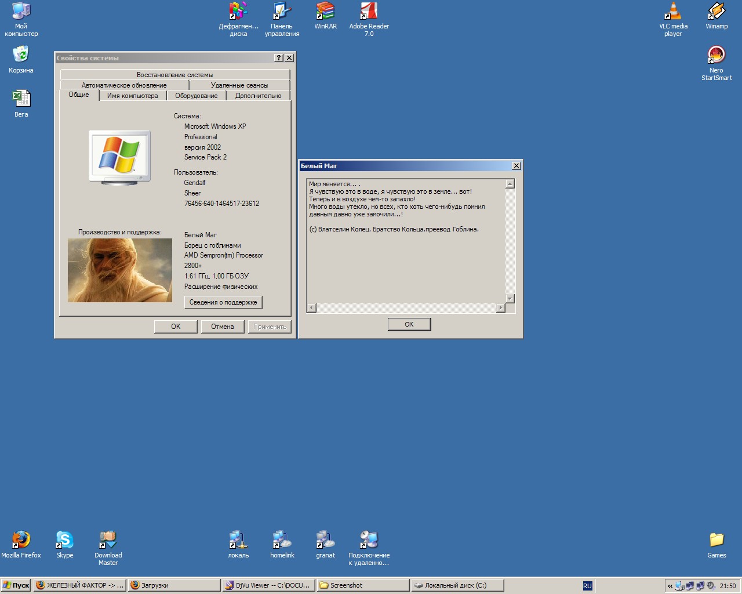
Task: Launch the Disk Defragmenter shortcut
Action: coord(238,19)
